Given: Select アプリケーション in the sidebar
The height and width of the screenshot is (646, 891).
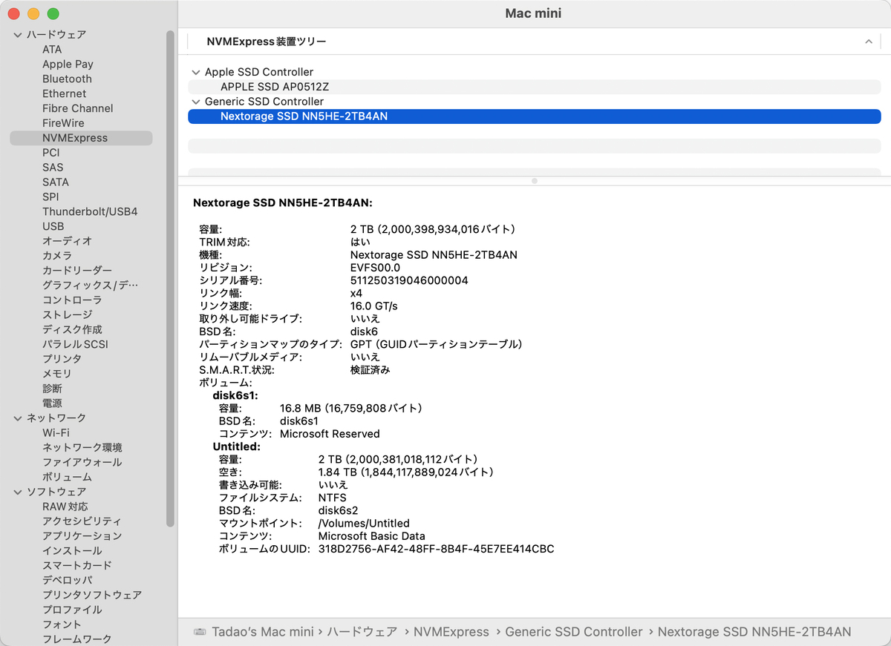Looking at the screenshot, I should point(82,536).
